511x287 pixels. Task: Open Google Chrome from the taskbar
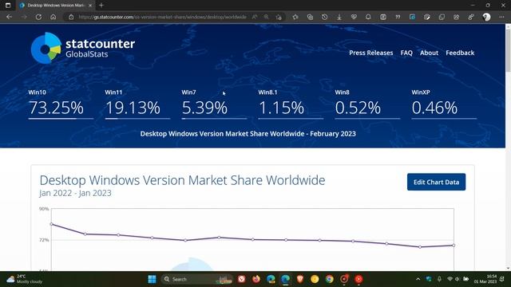[x=330, y=279]
